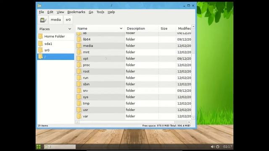Click the volume speaker tray icon
269x151 pixels.
coord(213,147)
